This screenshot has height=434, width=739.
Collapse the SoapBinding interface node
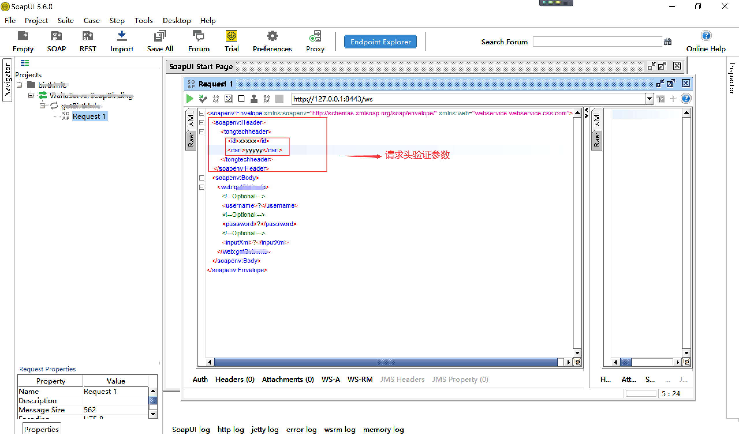coord(31,95)
